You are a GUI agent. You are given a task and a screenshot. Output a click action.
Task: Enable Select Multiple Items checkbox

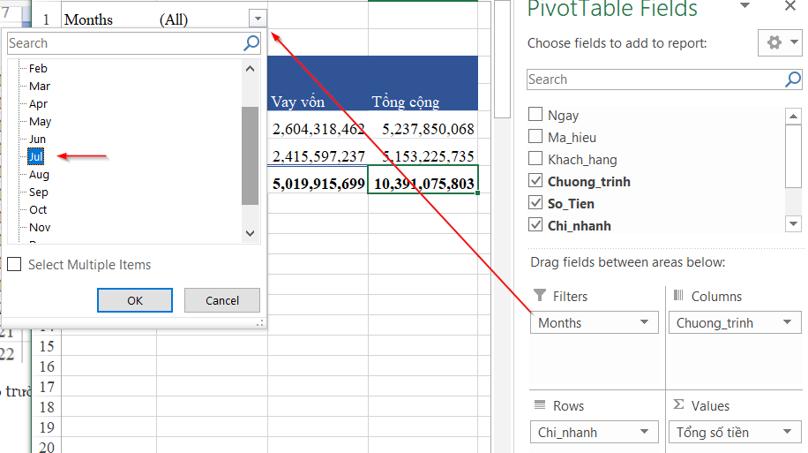[x=14, y=265]
